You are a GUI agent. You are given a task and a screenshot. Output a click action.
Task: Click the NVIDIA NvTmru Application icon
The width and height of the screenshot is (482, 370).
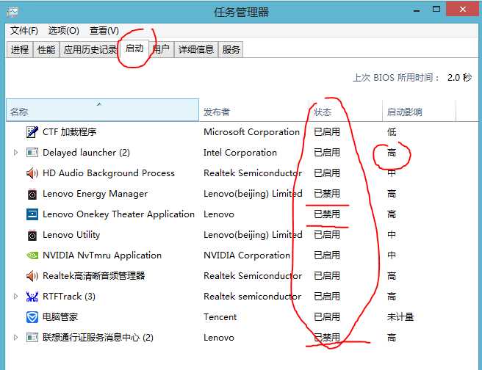[32, 255]
